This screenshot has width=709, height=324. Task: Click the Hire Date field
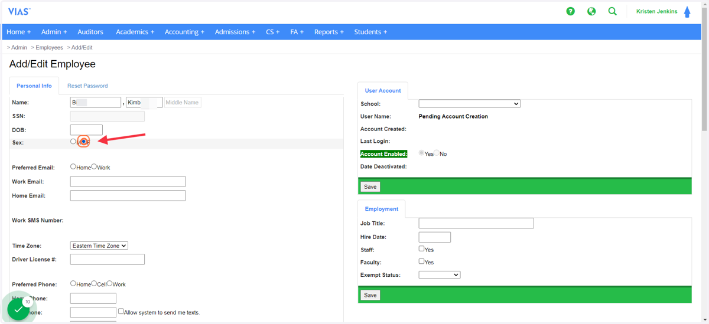pos(435,237)
